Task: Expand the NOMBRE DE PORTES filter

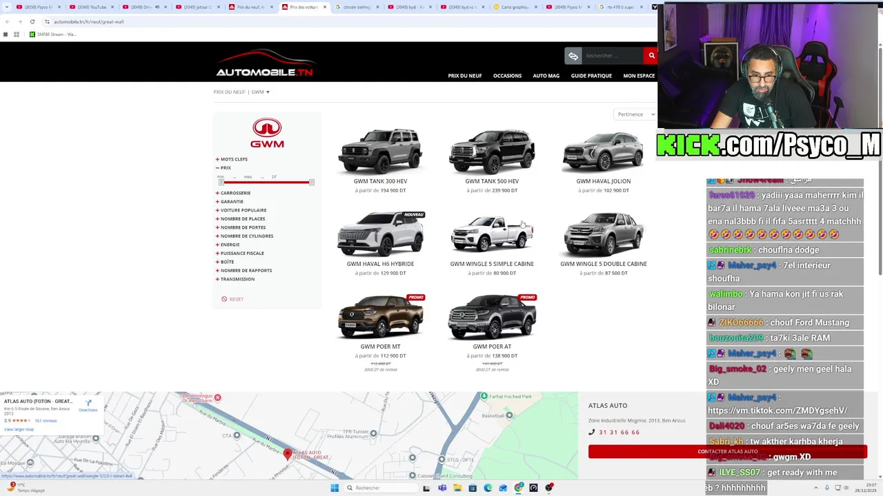Action: coord(241,227)
